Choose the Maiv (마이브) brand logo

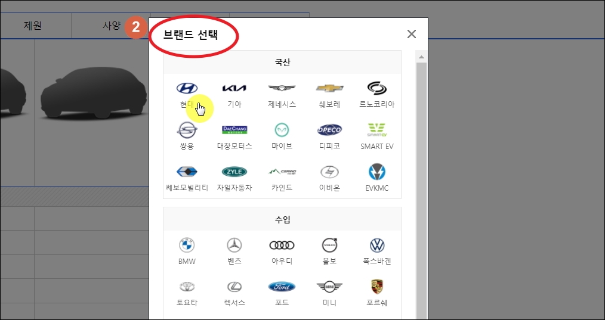pyautogui.click(x=282, y=130)
